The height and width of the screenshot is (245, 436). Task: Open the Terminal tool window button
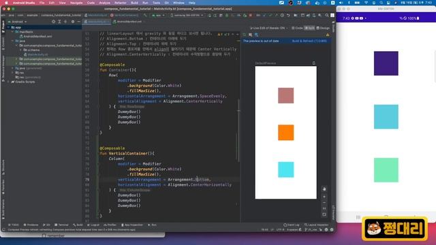[x=61, y=225]
